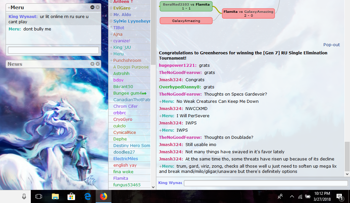Screen dimensions: 350x203
Task: Select Meru in the user list
Action: pyautogui.click(x=118, y=54)
